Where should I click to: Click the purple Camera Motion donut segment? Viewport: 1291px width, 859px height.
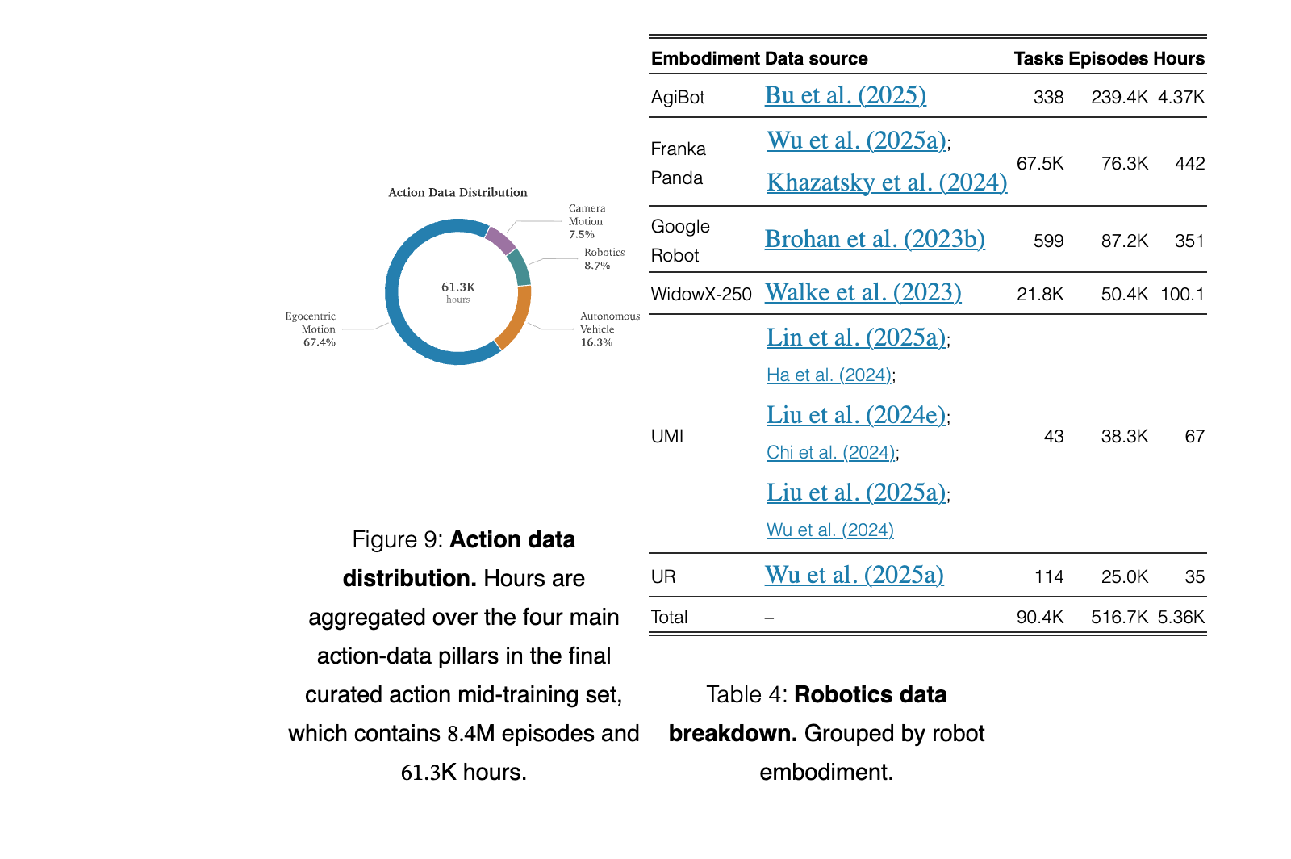coord(500,241)
